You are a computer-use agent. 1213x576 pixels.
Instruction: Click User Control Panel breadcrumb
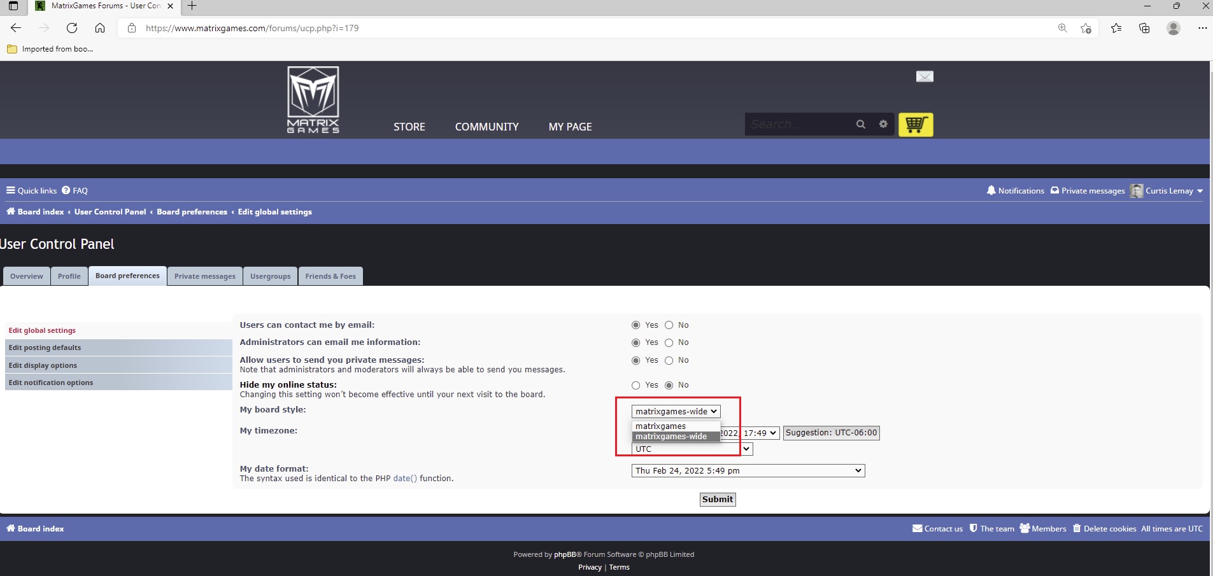point(110,212)
